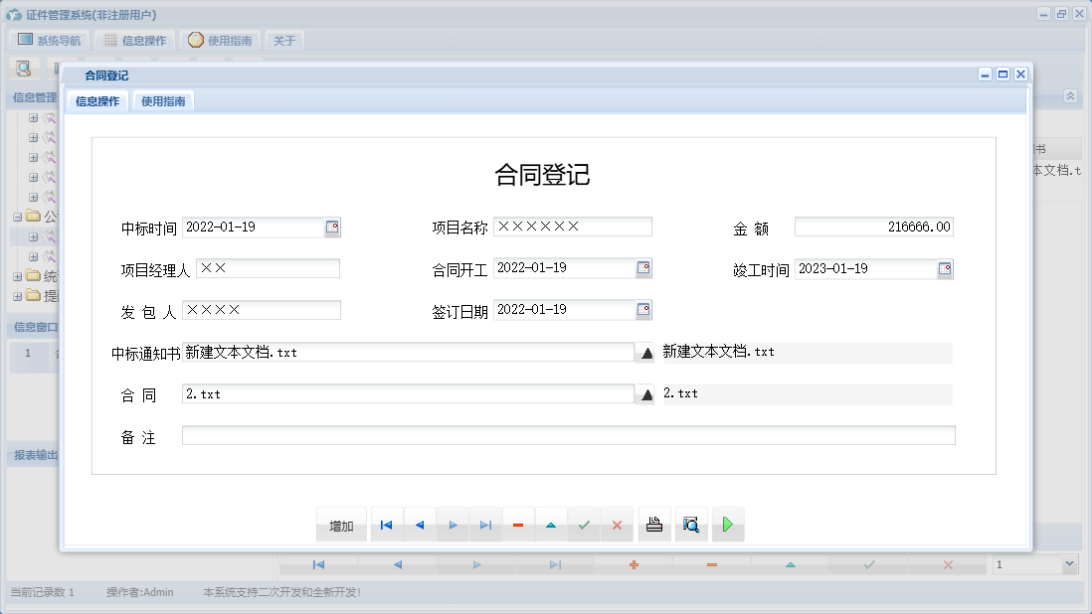Viewport: 1092px width, 614px height.
Task: Delete current record with the red minus icon
Action: coord(518,525)
